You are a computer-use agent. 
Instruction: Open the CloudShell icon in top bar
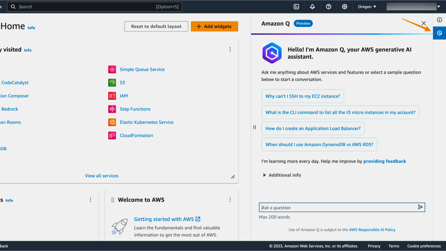pyautogui.click(x=296, y=7)
